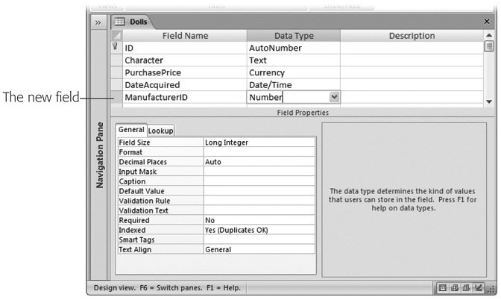Viewport: 501px width, 300px height.
Task: Switch to PivotChart View from the status bar
Action: (466, 288)
